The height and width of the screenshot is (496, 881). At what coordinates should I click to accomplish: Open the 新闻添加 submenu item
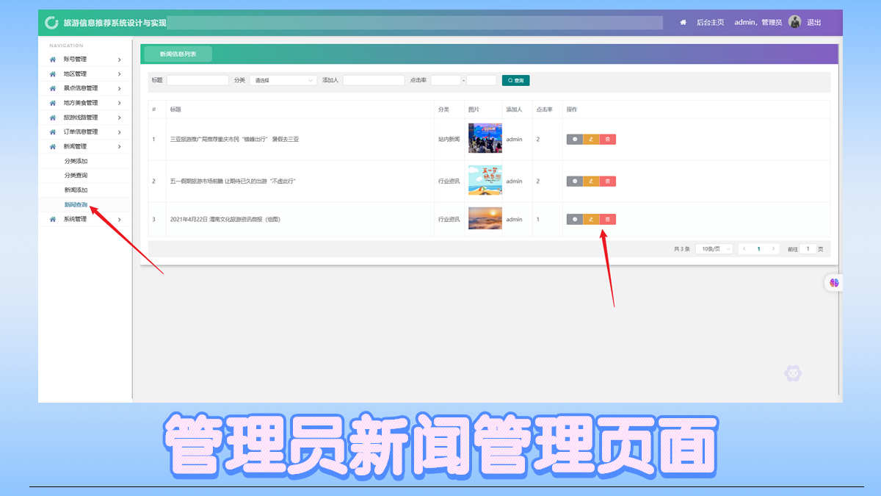tap(76, 190)
